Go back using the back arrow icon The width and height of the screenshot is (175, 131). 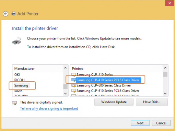tap(5, 14)
